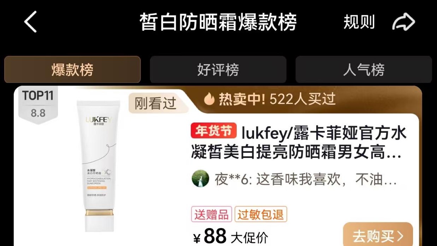Tap the chevron on the 去购买 button

click(x=401, y=236)
